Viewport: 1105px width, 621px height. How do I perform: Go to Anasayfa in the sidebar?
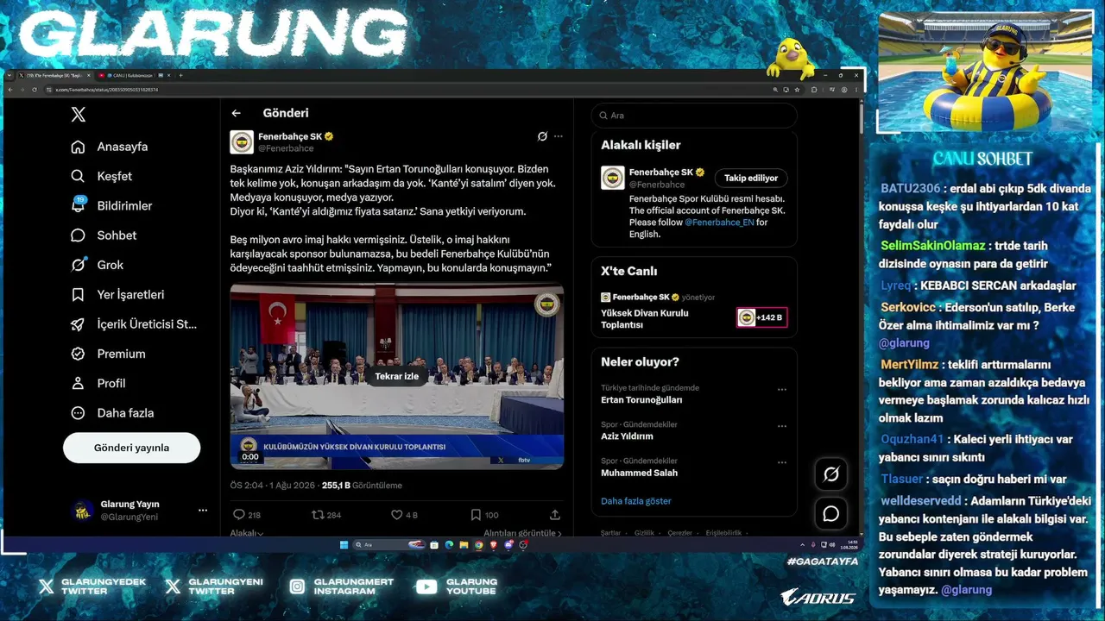pos(110,147)
